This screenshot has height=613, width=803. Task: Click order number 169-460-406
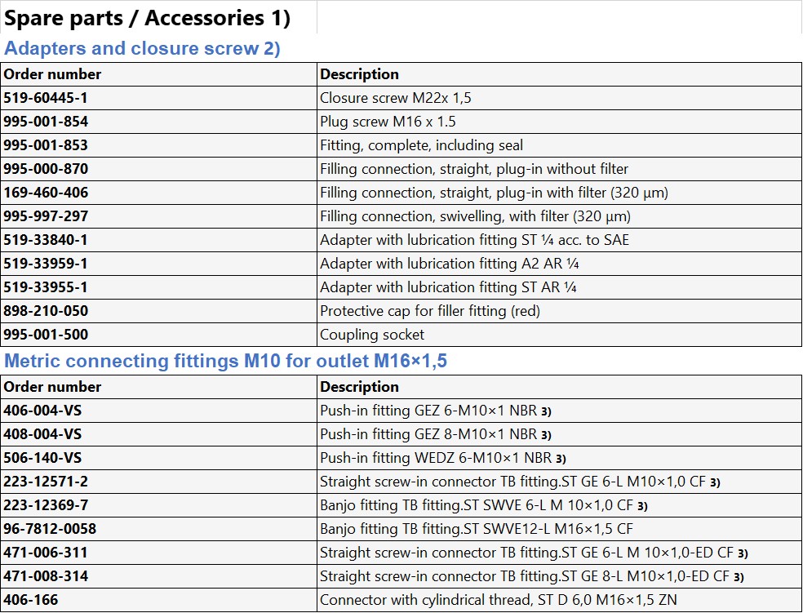pyautogui.click(x=46, y=193)
